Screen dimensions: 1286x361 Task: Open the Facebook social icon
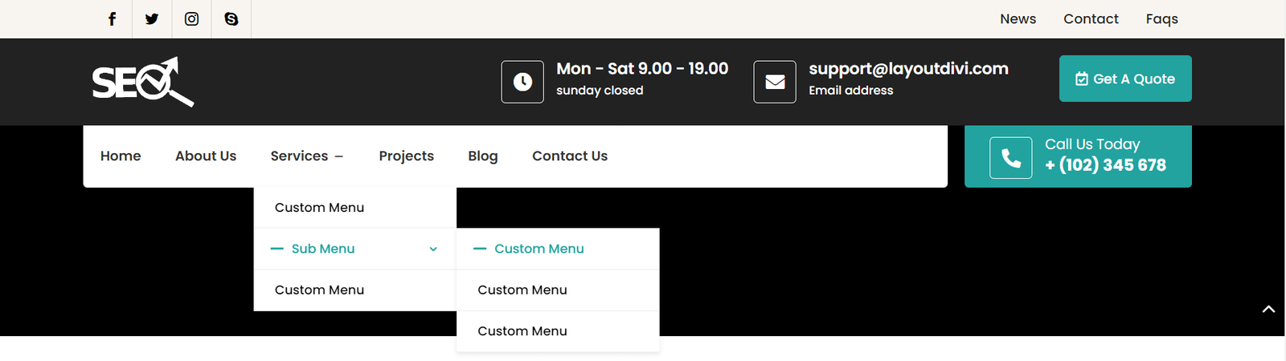(x=113, y=19)
